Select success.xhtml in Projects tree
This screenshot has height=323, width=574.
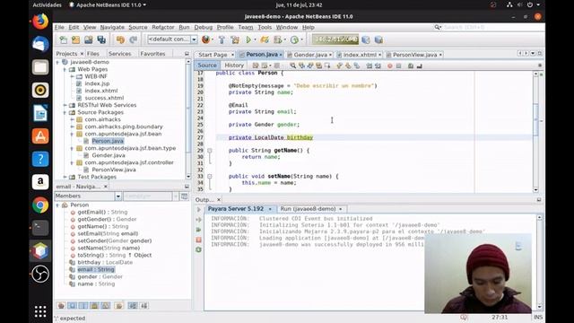tap(104, 98)
